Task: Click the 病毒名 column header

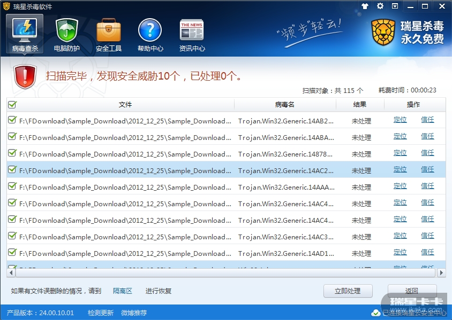Action: tap(285, 105)
